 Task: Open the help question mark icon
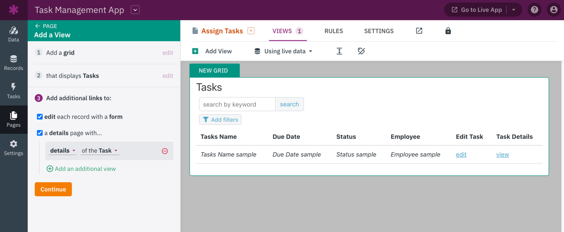point(534,9)
